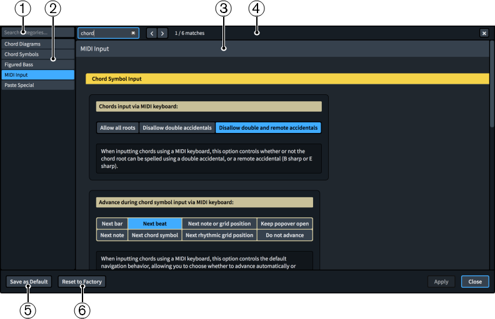Go to previous search match

click(152, 33)
